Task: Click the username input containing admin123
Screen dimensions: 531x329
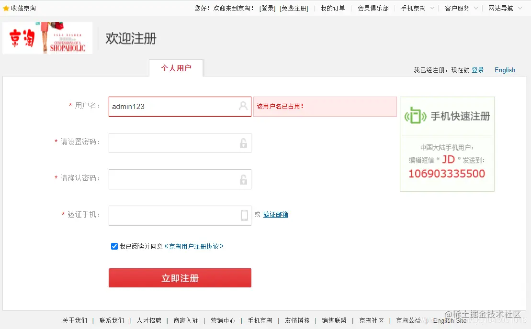Action: (180, 107)
